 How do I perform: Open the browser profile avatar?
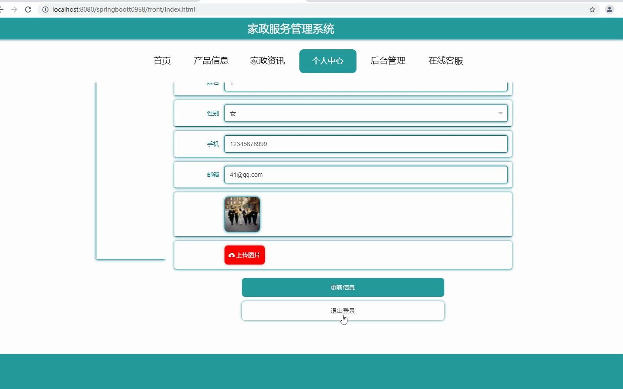[x=609, y=9]
